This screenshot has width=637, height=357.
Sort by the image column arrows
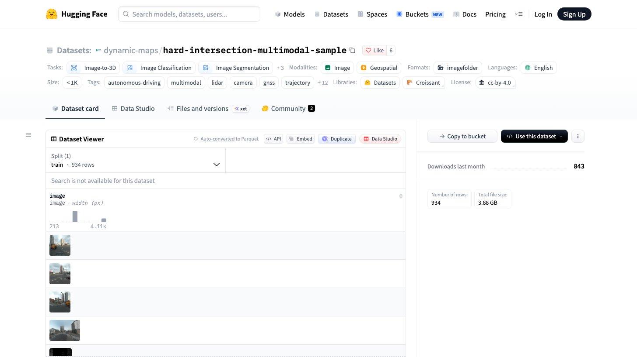(401, 196)
